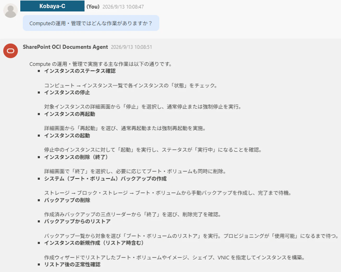The width and height of the screenshot is (341, 272).
Task: Click the text '作成済みバックアップの三点リーダーから「終了」'
Action: pos(103,214)
